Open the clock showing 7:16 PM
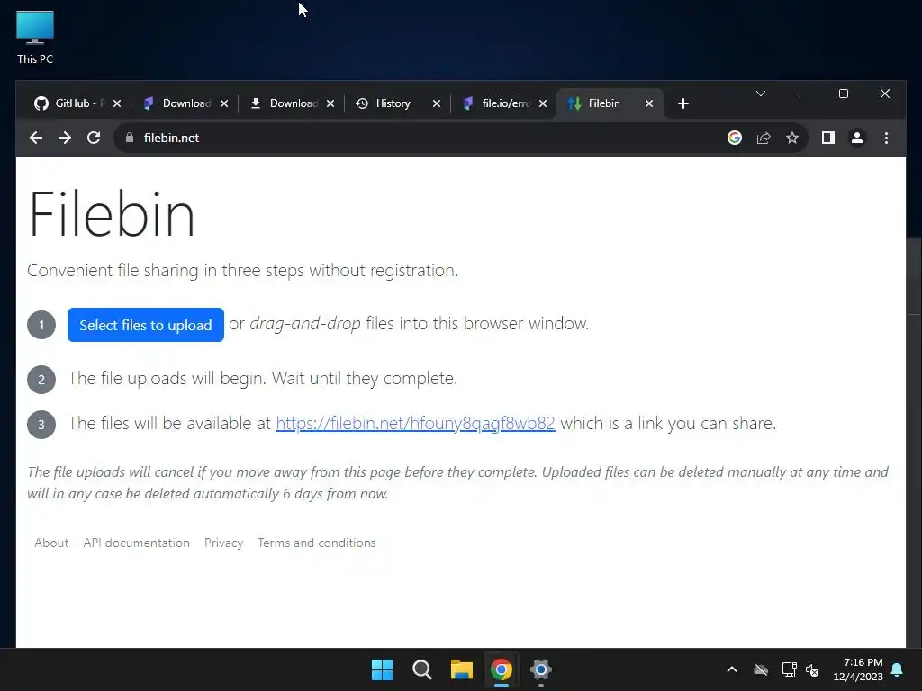Screen dimensions: 922x691 [x=858, y=669]
